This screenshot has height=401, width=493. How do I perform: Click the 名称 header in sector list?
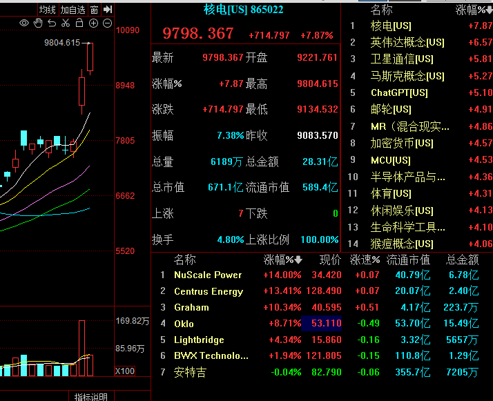pyautogui.click(x=381, y=10)
